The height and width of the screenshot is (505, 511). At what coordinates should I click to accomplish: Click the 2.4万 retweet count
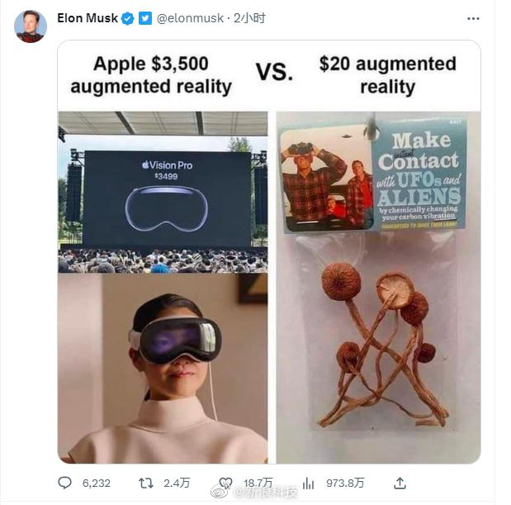(x=177, y=484)
